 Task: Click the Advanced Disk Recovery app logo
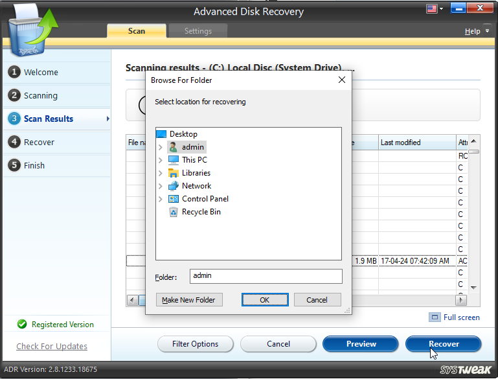pyautogui.click(x=33, y=30)
